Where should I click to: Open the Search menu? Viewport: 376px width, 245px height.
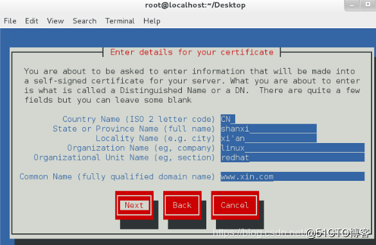85,21
